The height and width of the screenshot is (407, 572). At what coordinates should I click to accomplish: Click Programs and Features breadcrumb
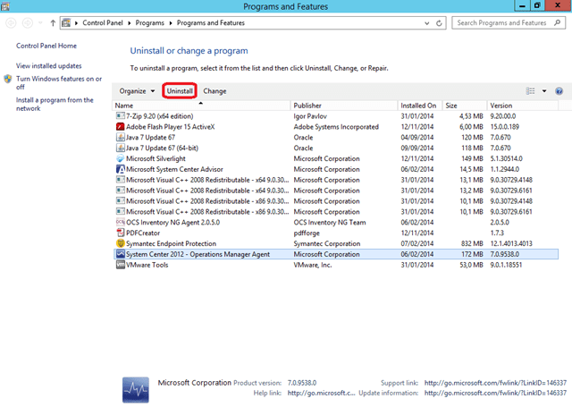coord(211,22)
